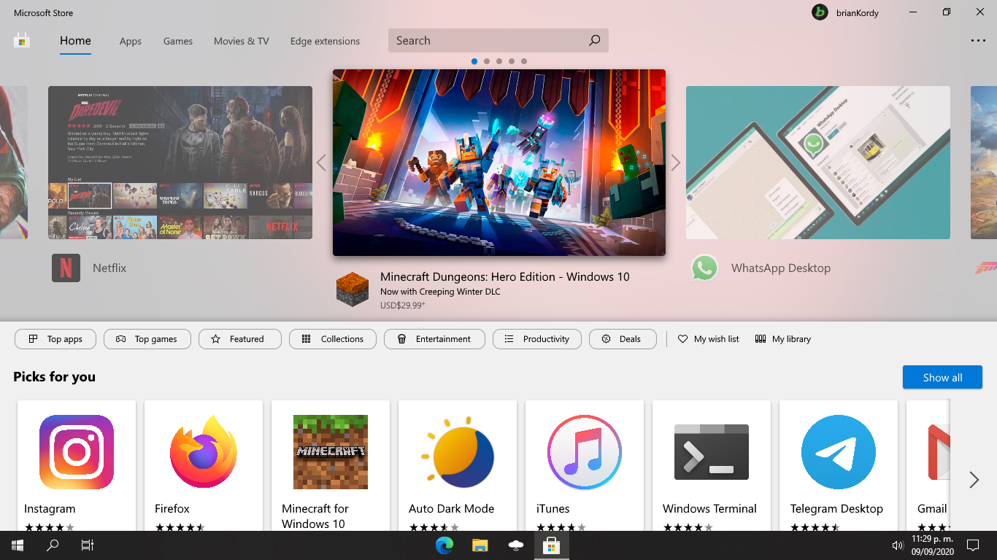Click the WhatsApp Desktop title text

coord(781,268)
